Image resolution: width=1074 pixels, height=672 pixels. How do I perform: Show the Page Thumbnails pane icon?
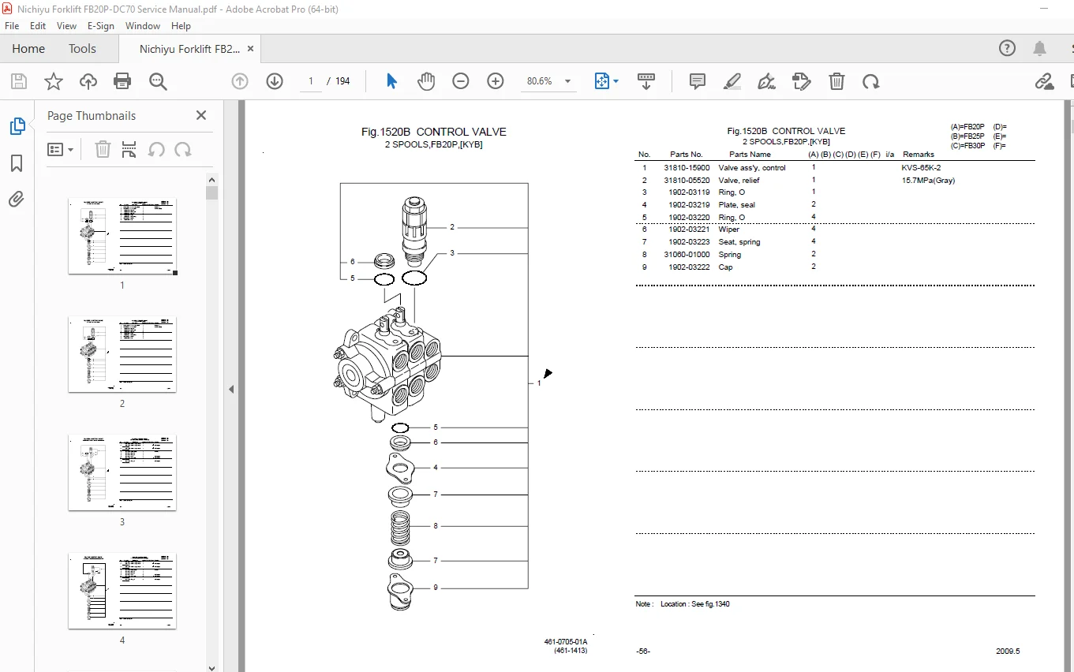pos(17,126)
